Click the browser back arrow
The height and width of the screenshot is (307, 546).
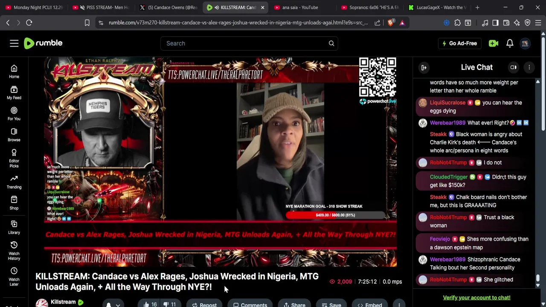pyautogui.click(x=8, y=23)
